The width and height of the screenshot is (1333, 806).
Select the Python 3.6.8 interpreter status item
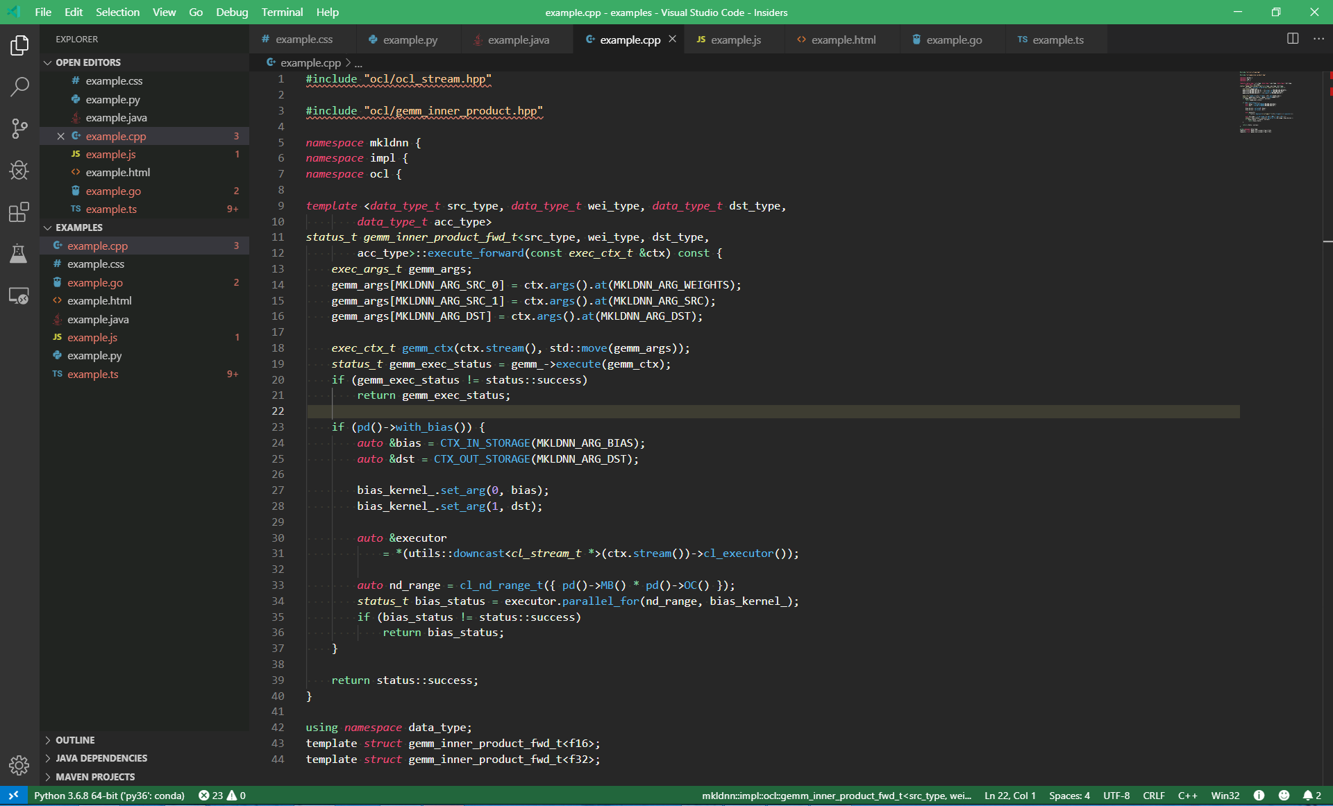pyautogui.click(x=109, y=796)
